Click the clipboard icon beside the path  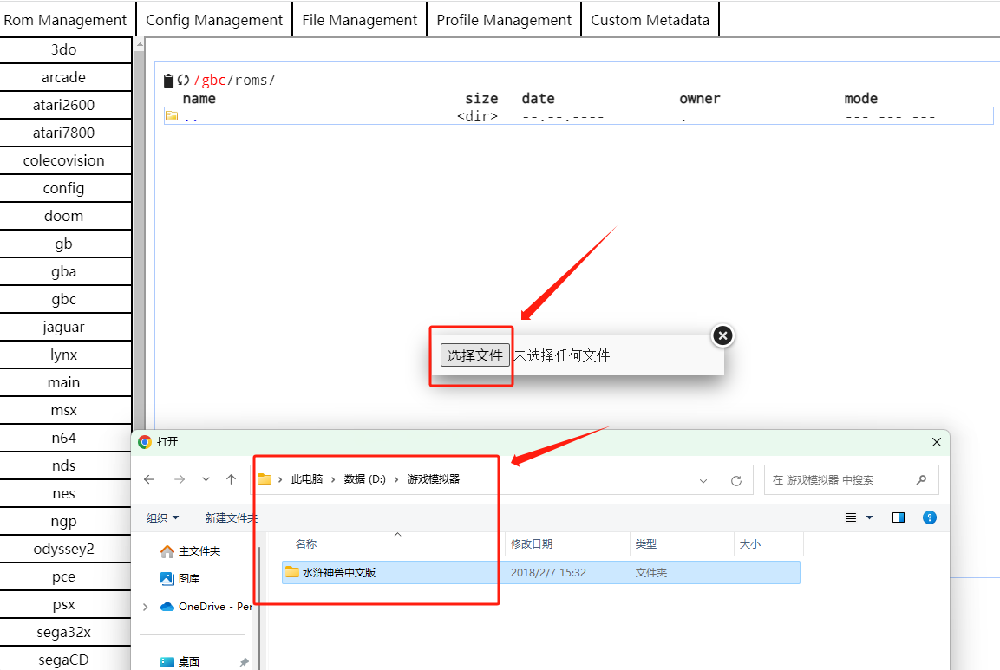point(168,81)
